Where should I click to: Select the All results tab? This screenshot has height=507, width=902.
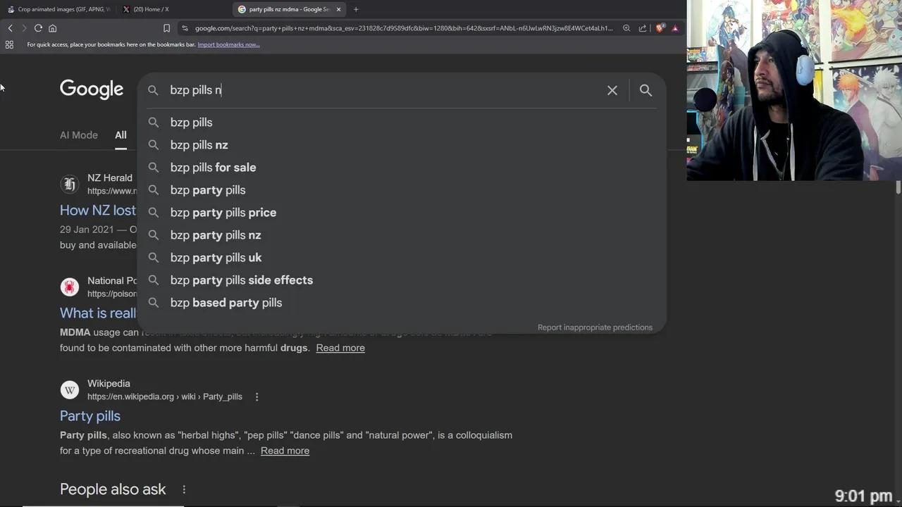[121, 135]
